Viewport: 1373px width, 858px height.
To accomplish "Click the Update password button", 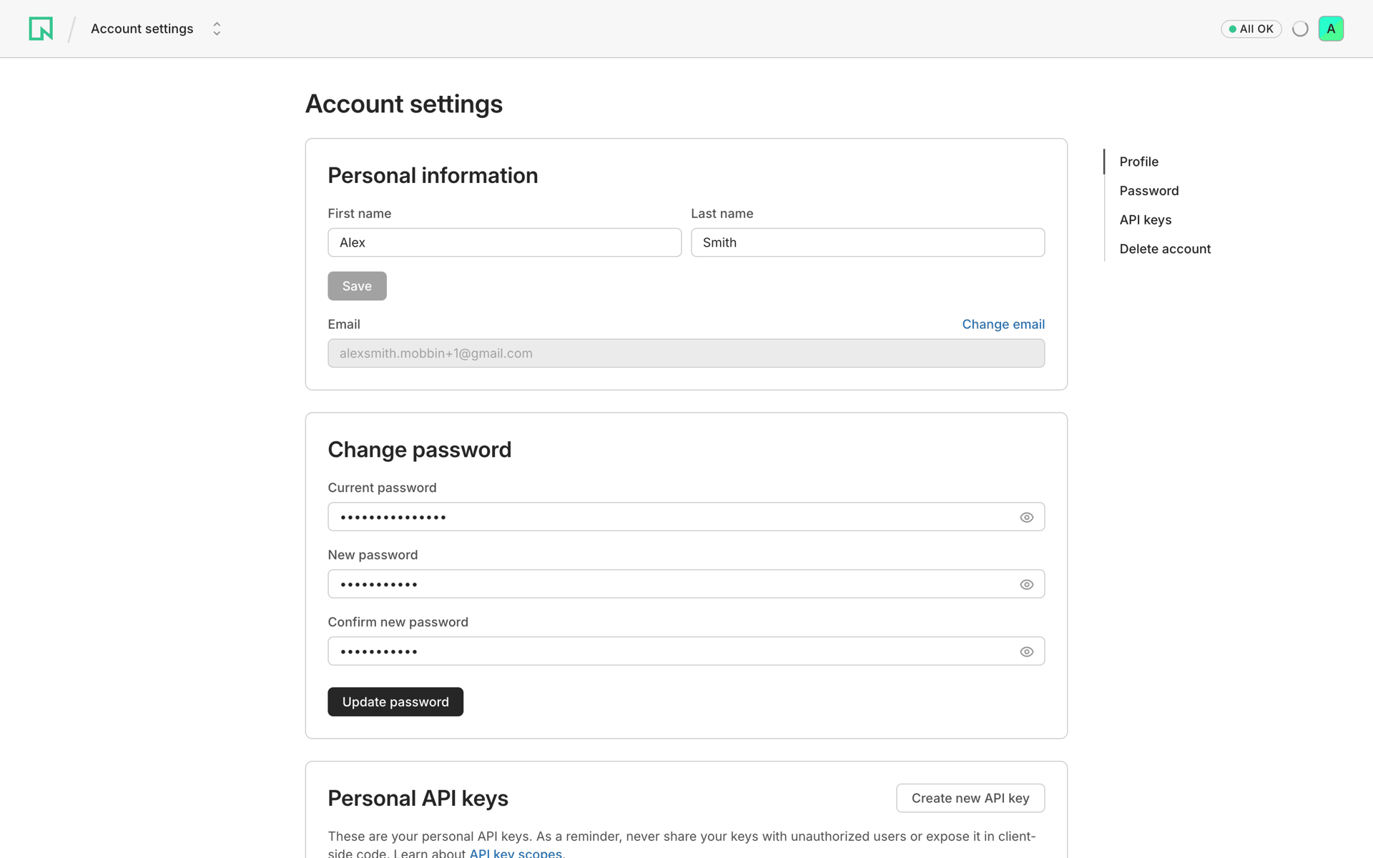I will 395,702.
